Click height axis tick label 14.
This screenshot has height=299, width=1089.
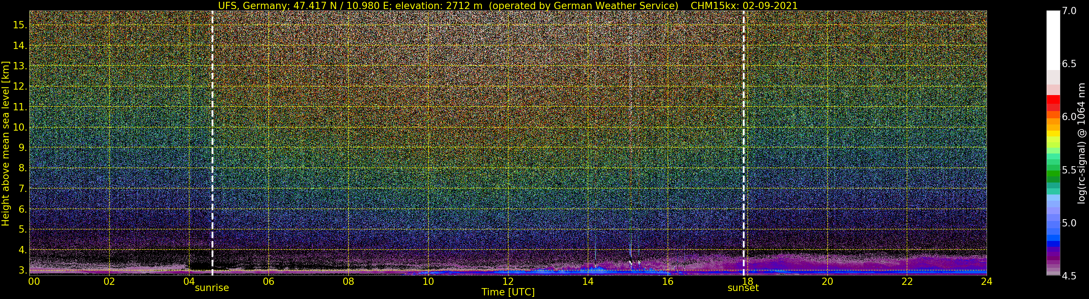point(20,45)
